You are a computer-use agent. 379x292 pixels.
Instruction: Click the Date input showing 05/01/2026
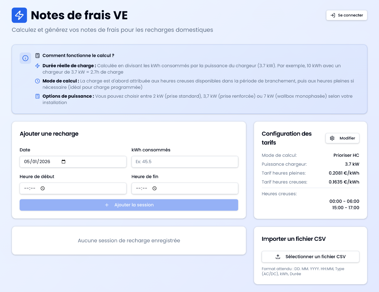point(38,162)
